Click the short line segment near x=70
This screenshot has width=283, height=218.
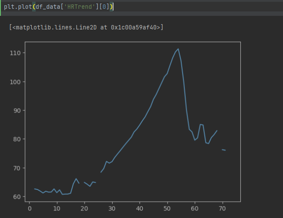[x=224, y=150]
